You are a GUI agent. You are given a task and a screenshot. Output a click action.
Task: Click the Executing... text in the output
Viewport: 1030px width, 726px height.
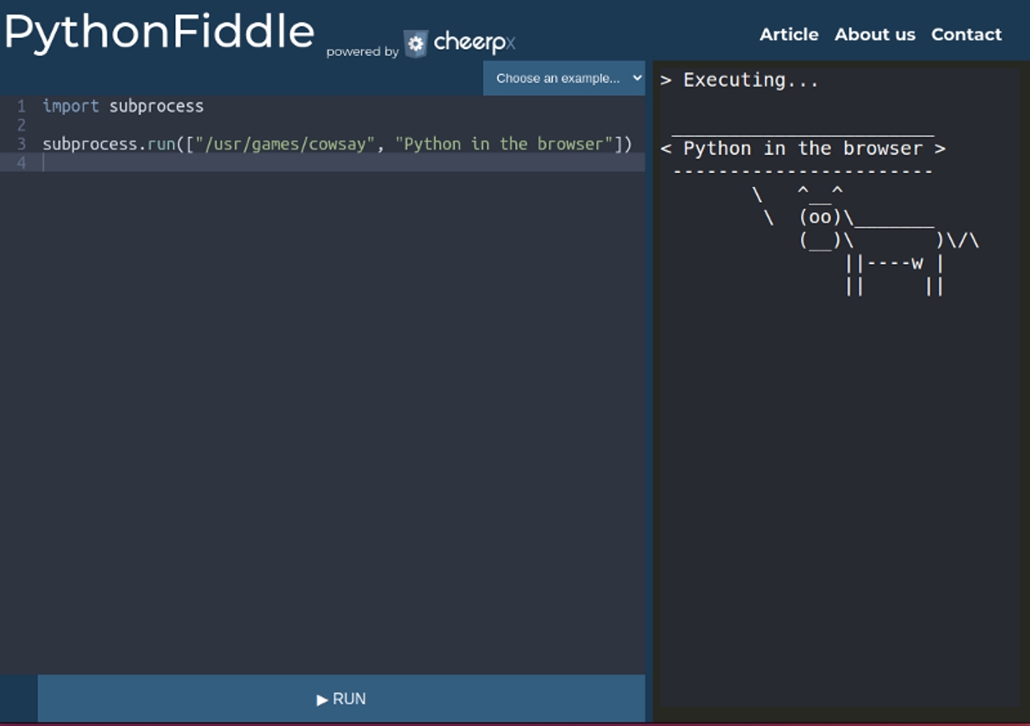coord(751,80)
